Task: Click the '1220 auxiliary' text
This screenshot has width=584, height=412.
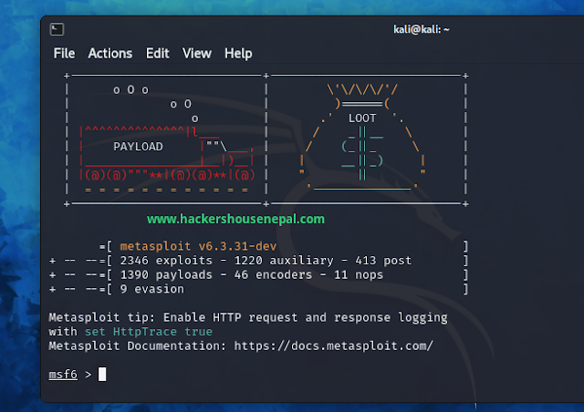Action: point(284,261)
